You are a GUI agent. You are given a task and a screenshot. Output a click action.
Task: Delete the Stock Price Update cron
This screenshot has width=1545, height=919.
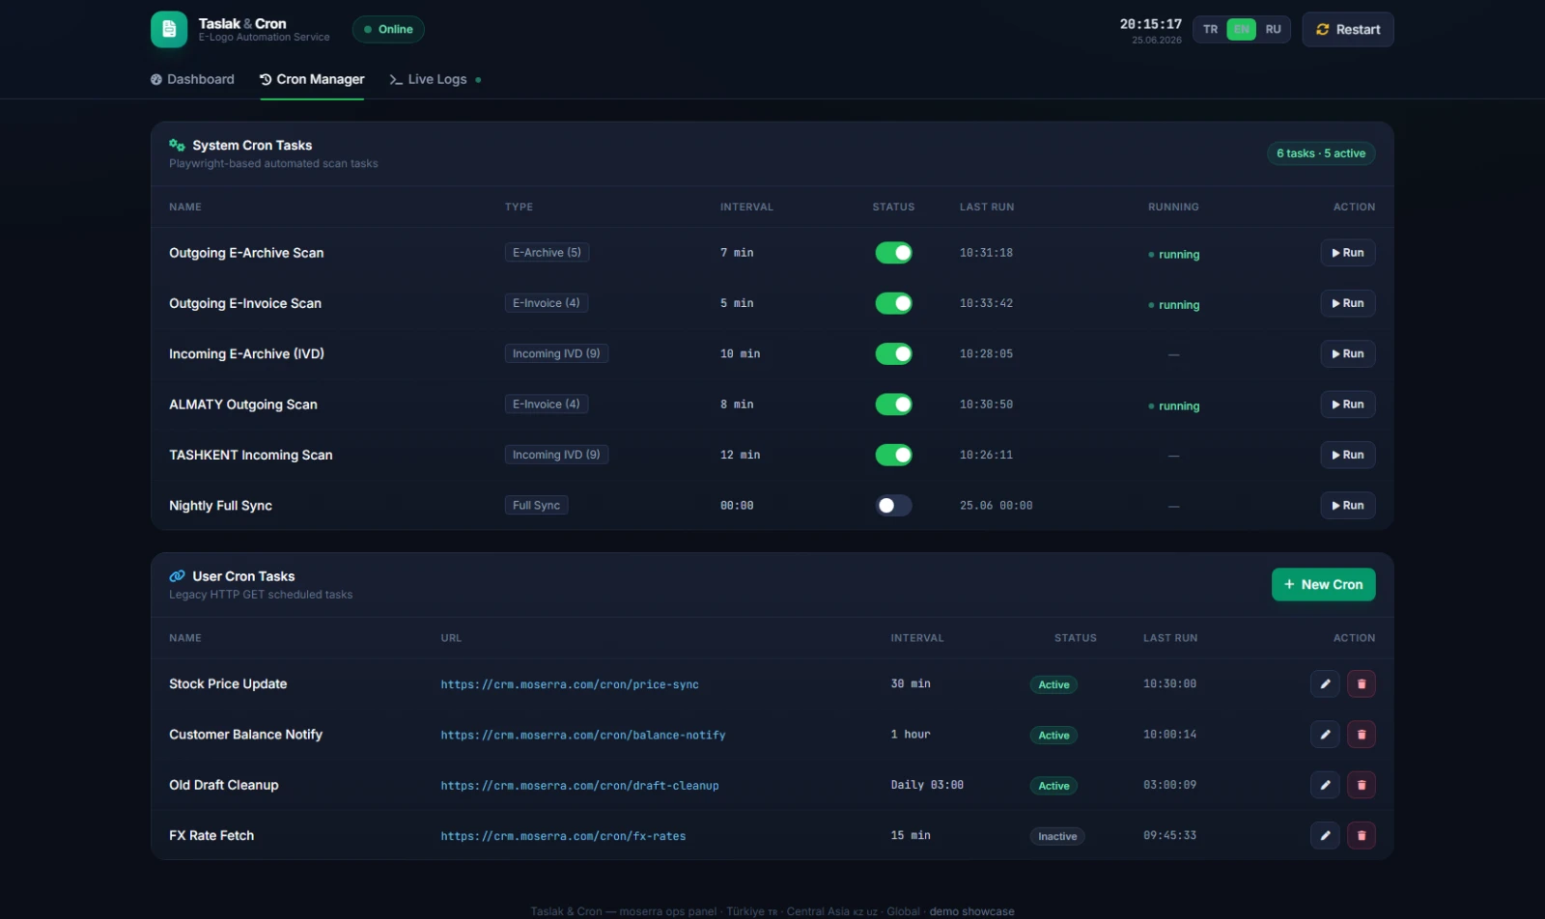pyautogui.click(x=1362, y=683)
